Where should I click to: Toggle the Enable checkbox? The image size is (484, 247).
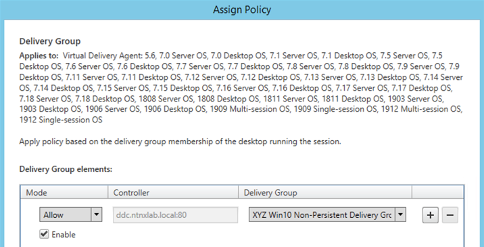[x=44, y=234]
